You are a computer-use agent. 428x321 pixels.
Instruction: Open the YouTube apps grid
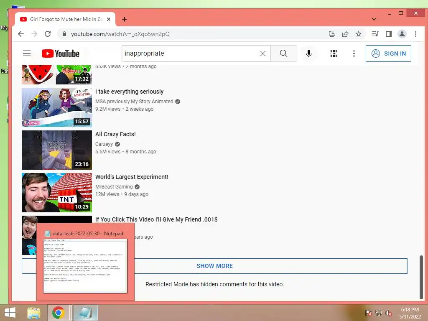click(x=334, y=53)
